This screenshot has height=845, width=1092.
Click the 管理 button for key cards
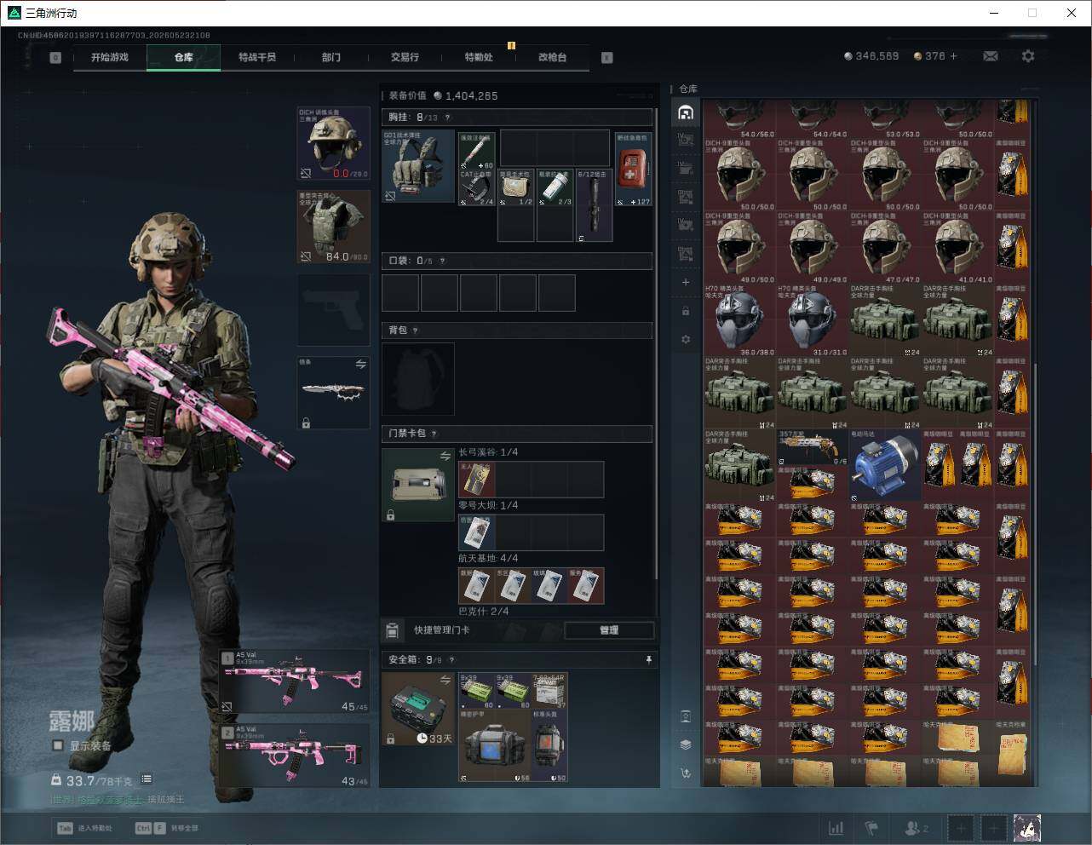(609, 630)
